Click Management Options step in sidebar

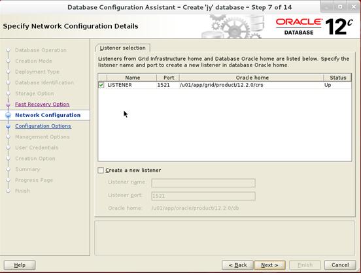coord(42,137)
